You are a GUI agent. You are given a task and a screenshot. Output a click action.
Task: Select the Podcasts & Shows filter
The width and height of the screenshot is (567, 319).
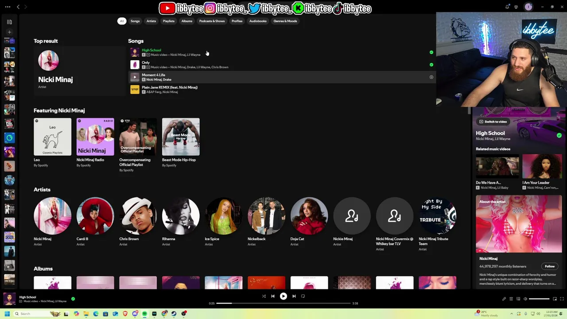212,21
